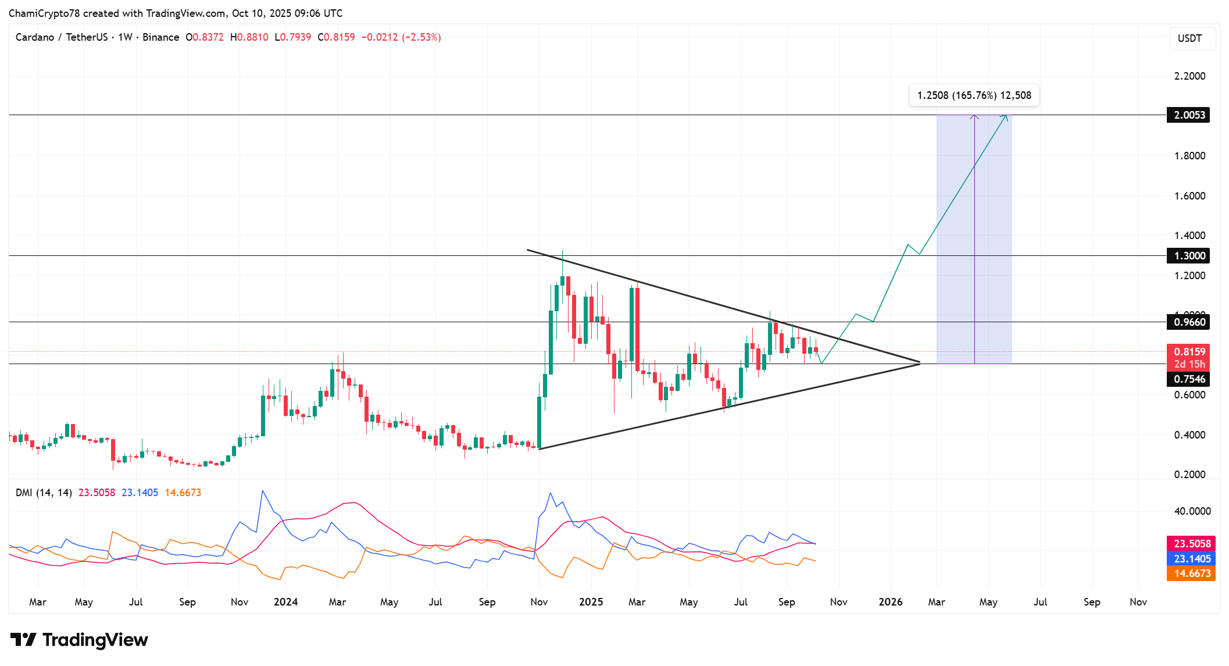
Task: Click the blue 23.1405 DMI value tag
Action: click(x=1191, y=559)
